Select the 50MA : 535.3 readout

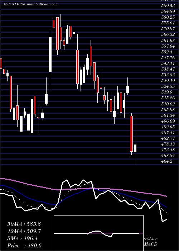click(x=24, y=224)
